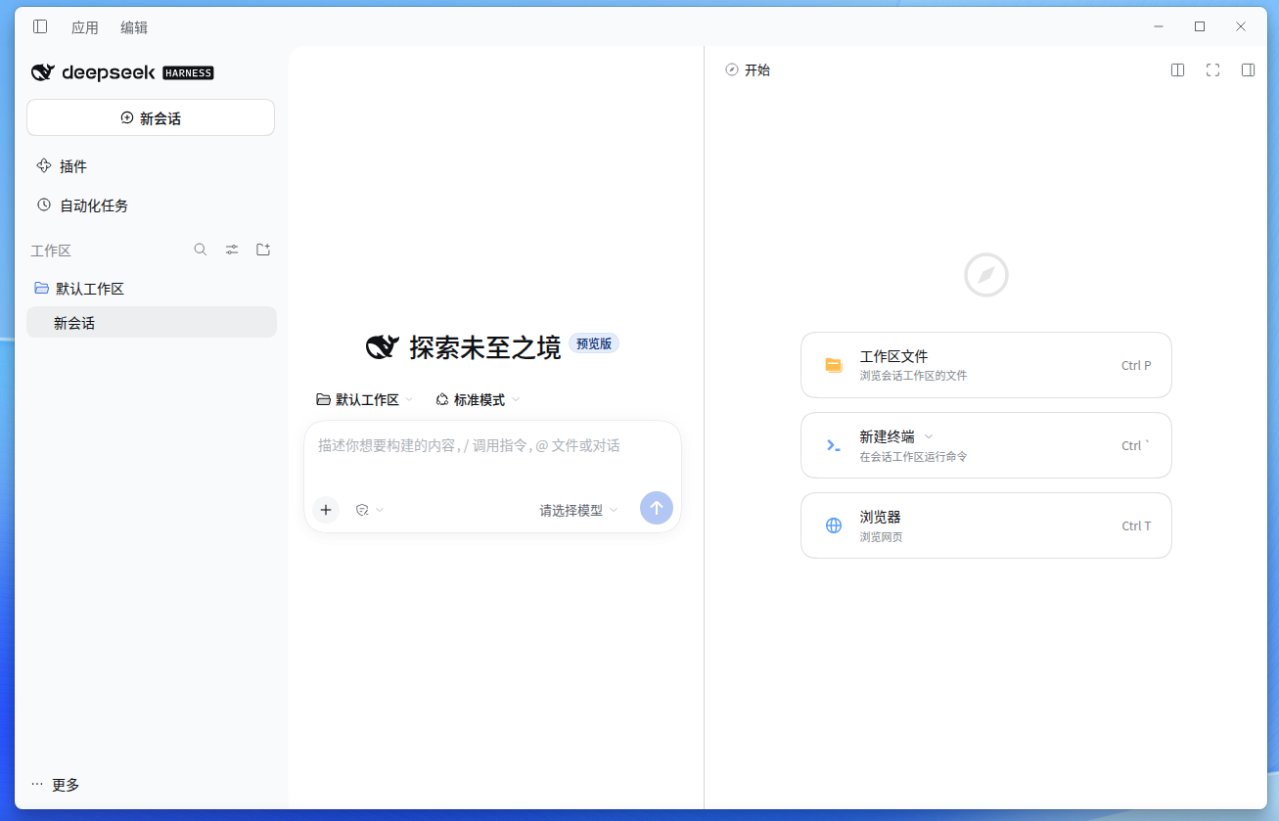1279x821 pixels.
Task: Click the 开始 compass tab
Action: [748, 70]
